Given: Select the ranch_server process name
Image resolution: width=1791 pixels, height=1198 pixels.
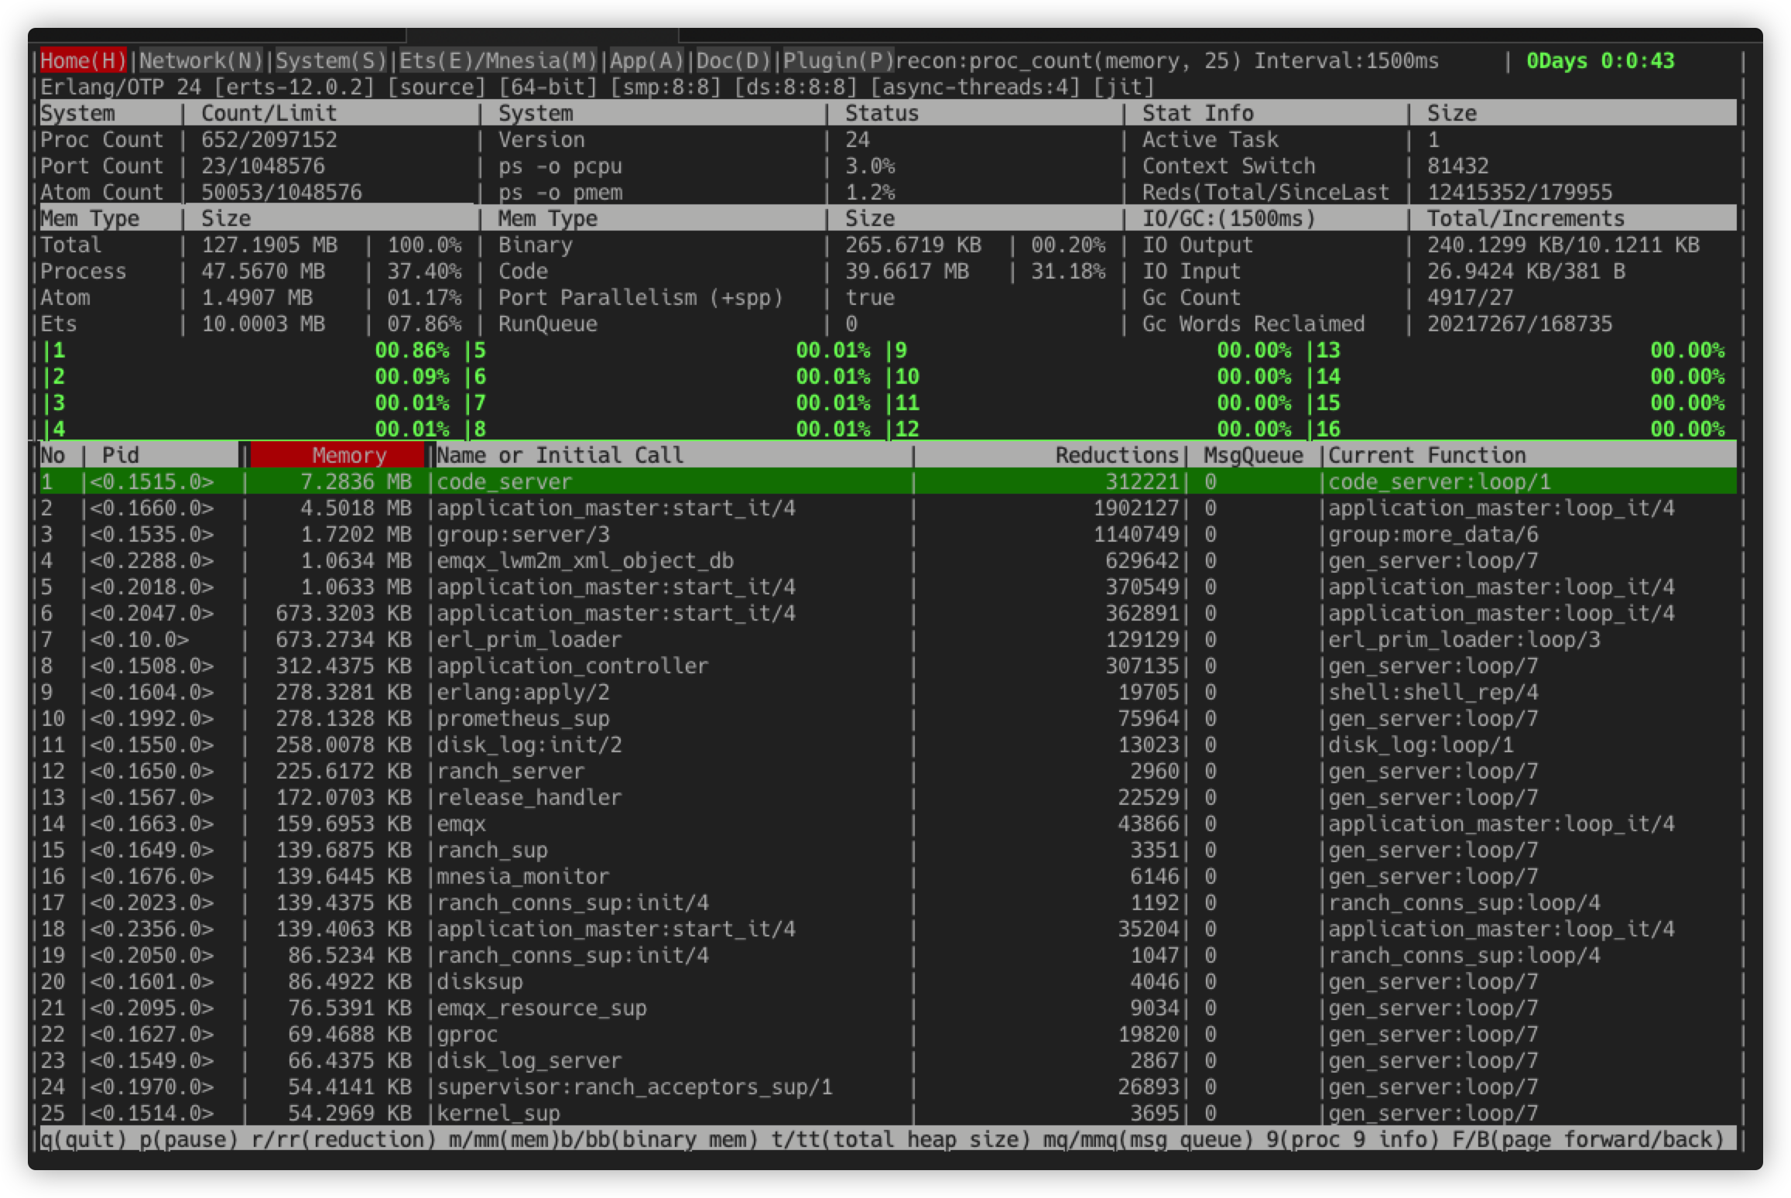Looking at the screenshot, I should (x=511, y=771).
